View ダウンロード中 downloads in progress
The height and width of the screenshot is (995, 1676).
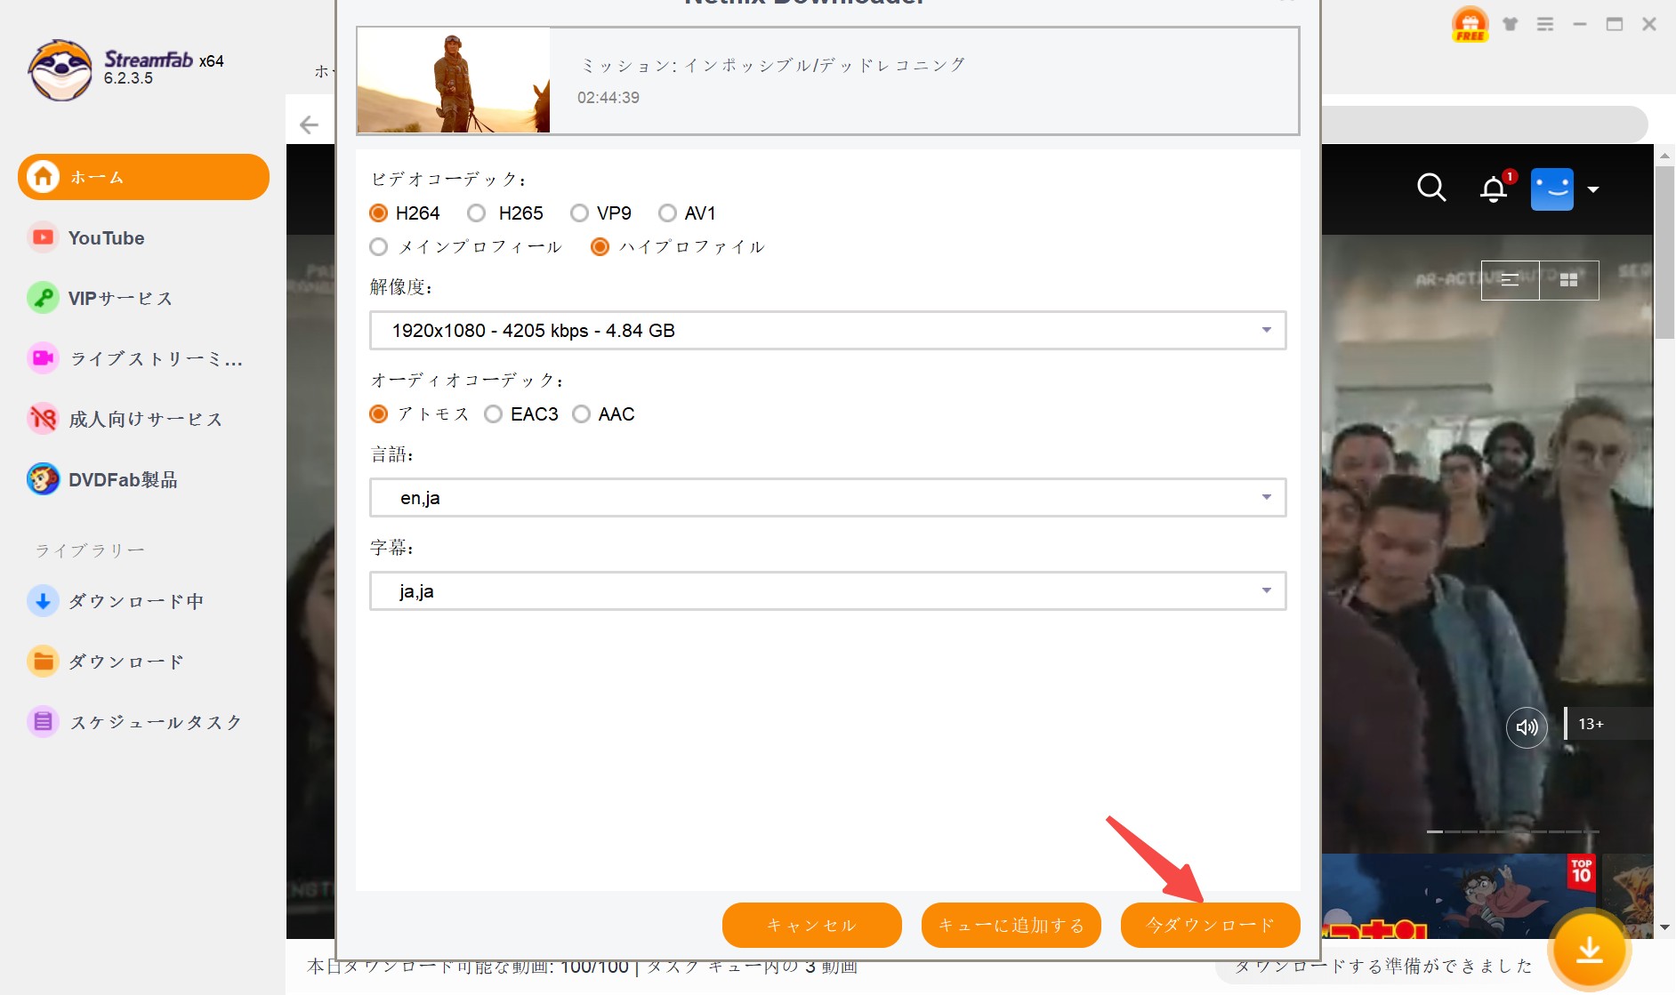click(138, 600)
